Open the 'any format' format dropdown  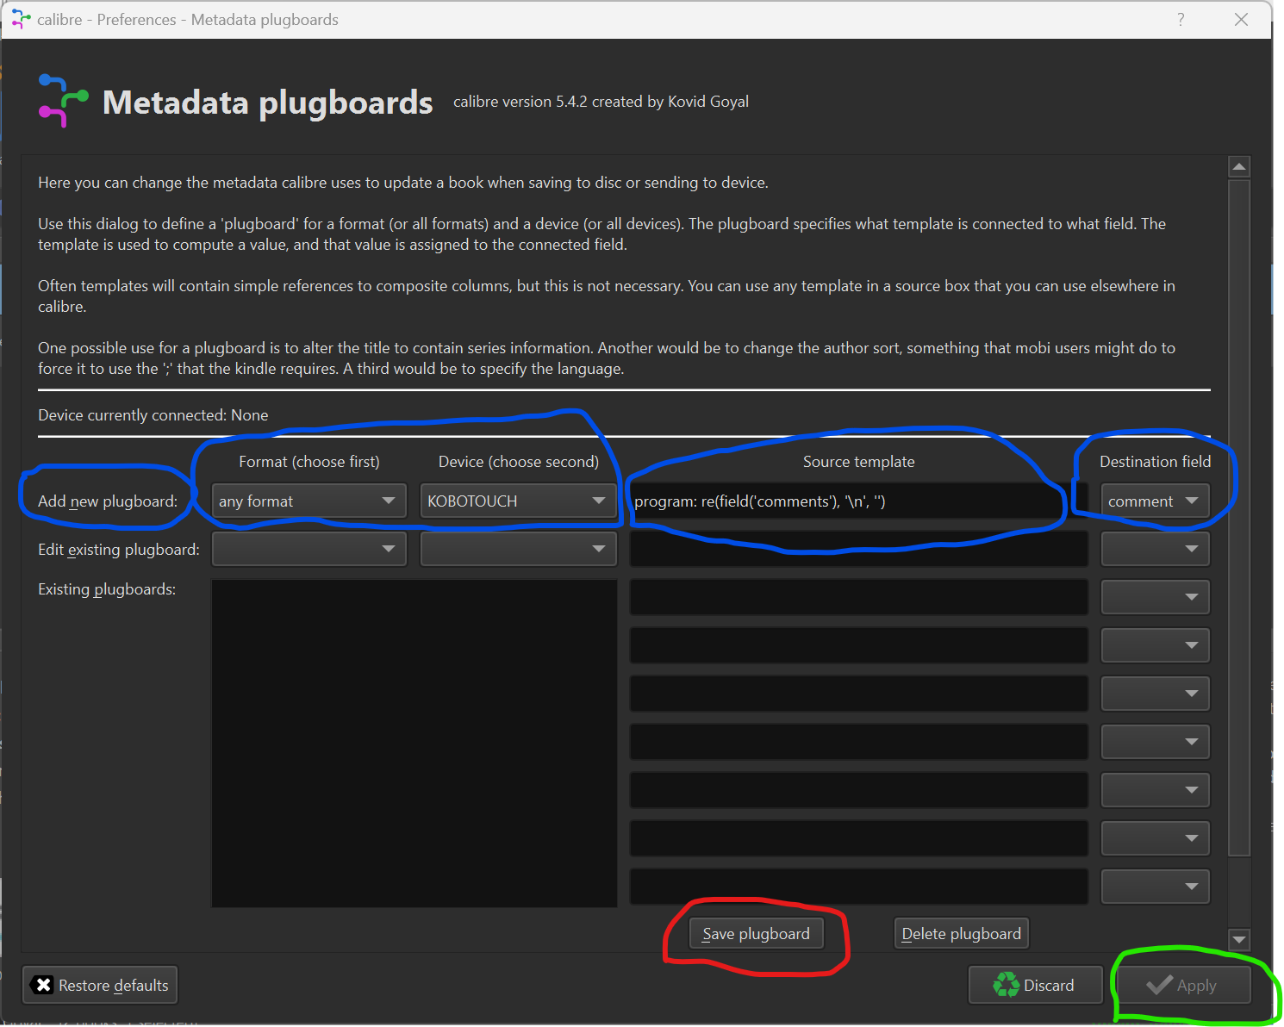[309, 501]
